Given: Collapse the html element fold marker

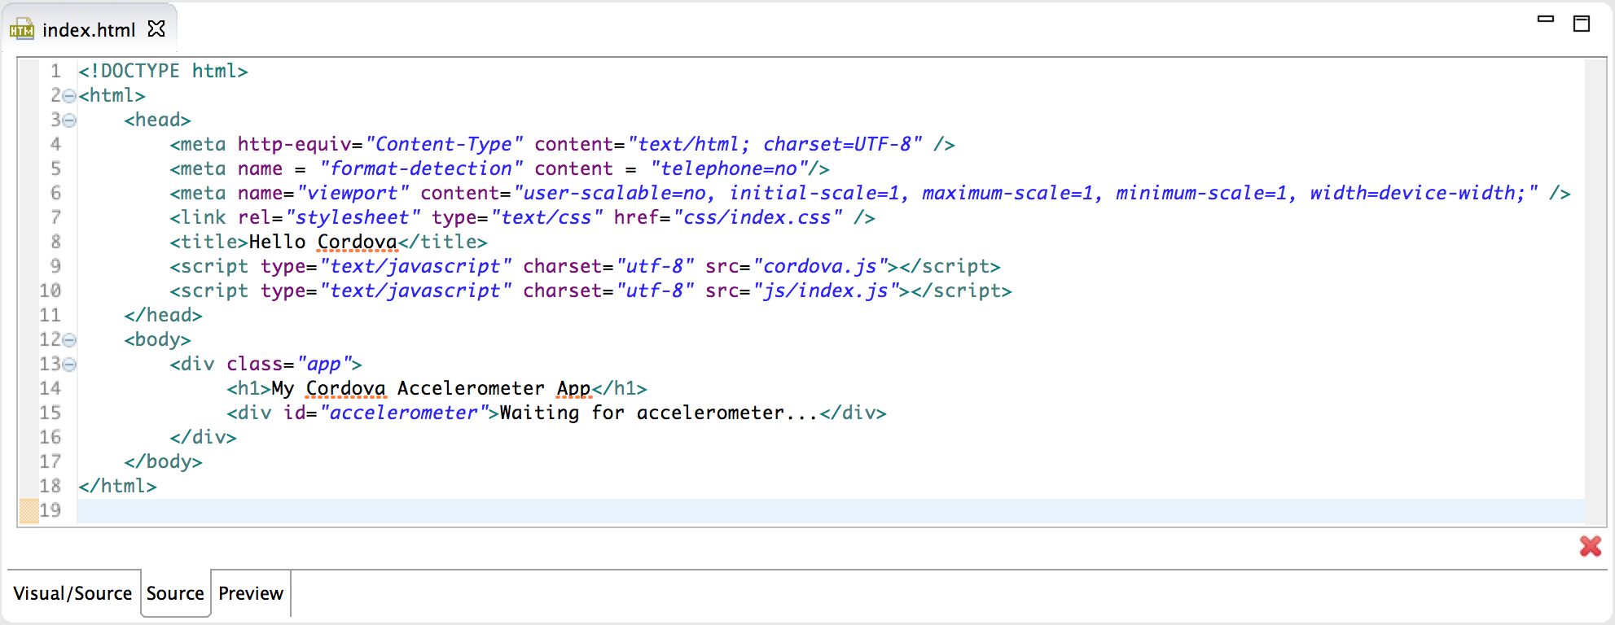Looking at the screenshot, I should 69,96.
